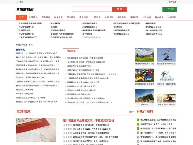The height and width of the screenshot is (145, 193).
Task: Open news 国内首个儿童近视神药获批上市
Action: tap(31, 78)
